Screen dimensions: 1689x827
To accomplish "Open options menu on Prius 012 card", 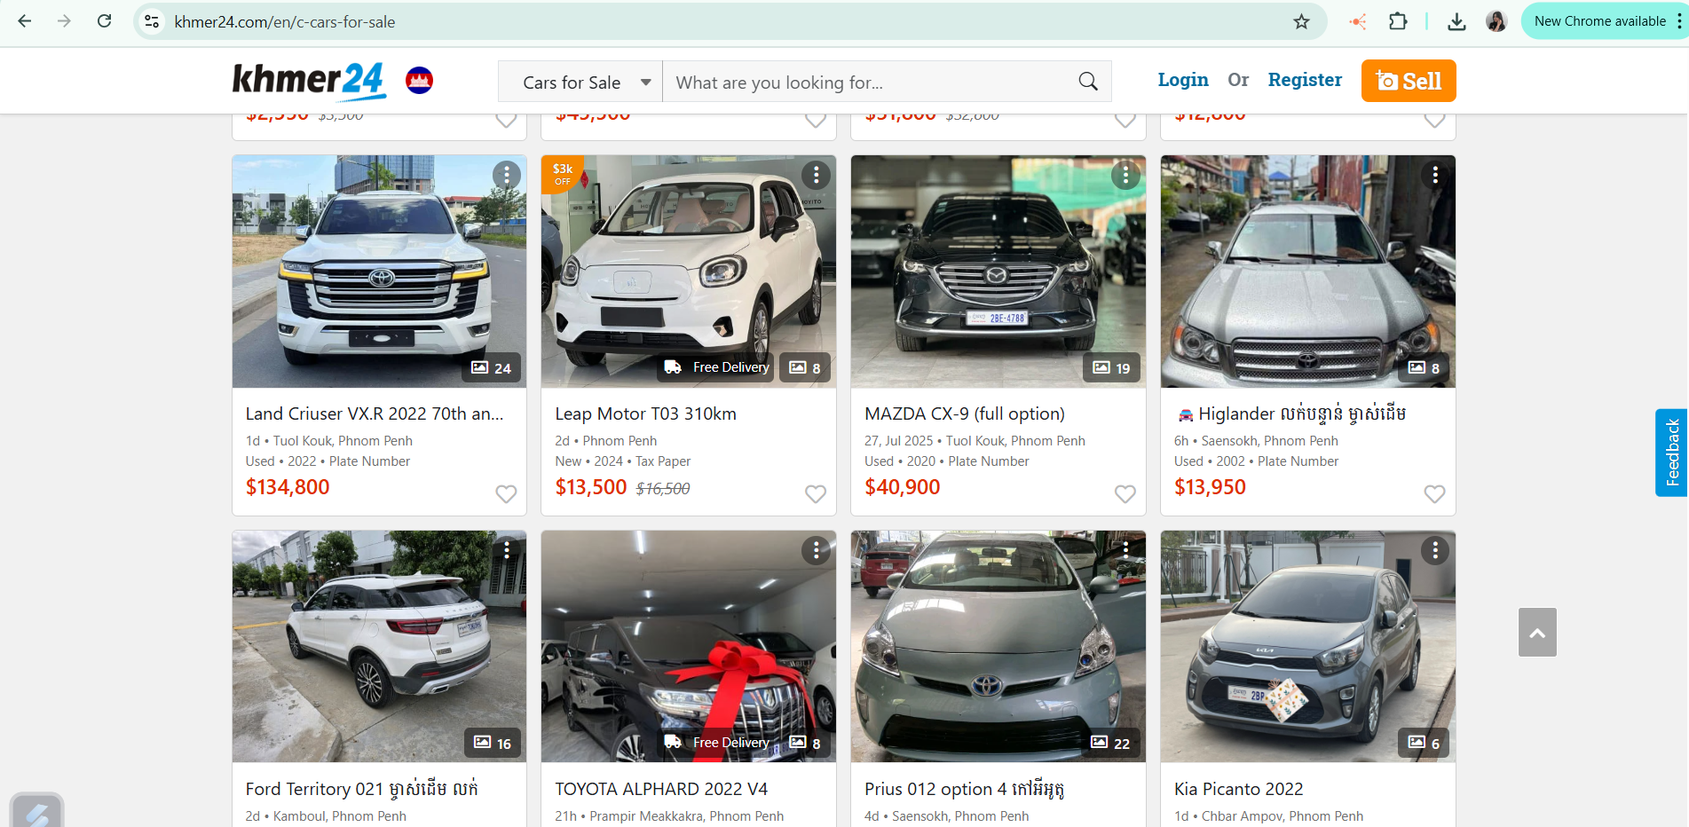I will (x=1125, y=550).
